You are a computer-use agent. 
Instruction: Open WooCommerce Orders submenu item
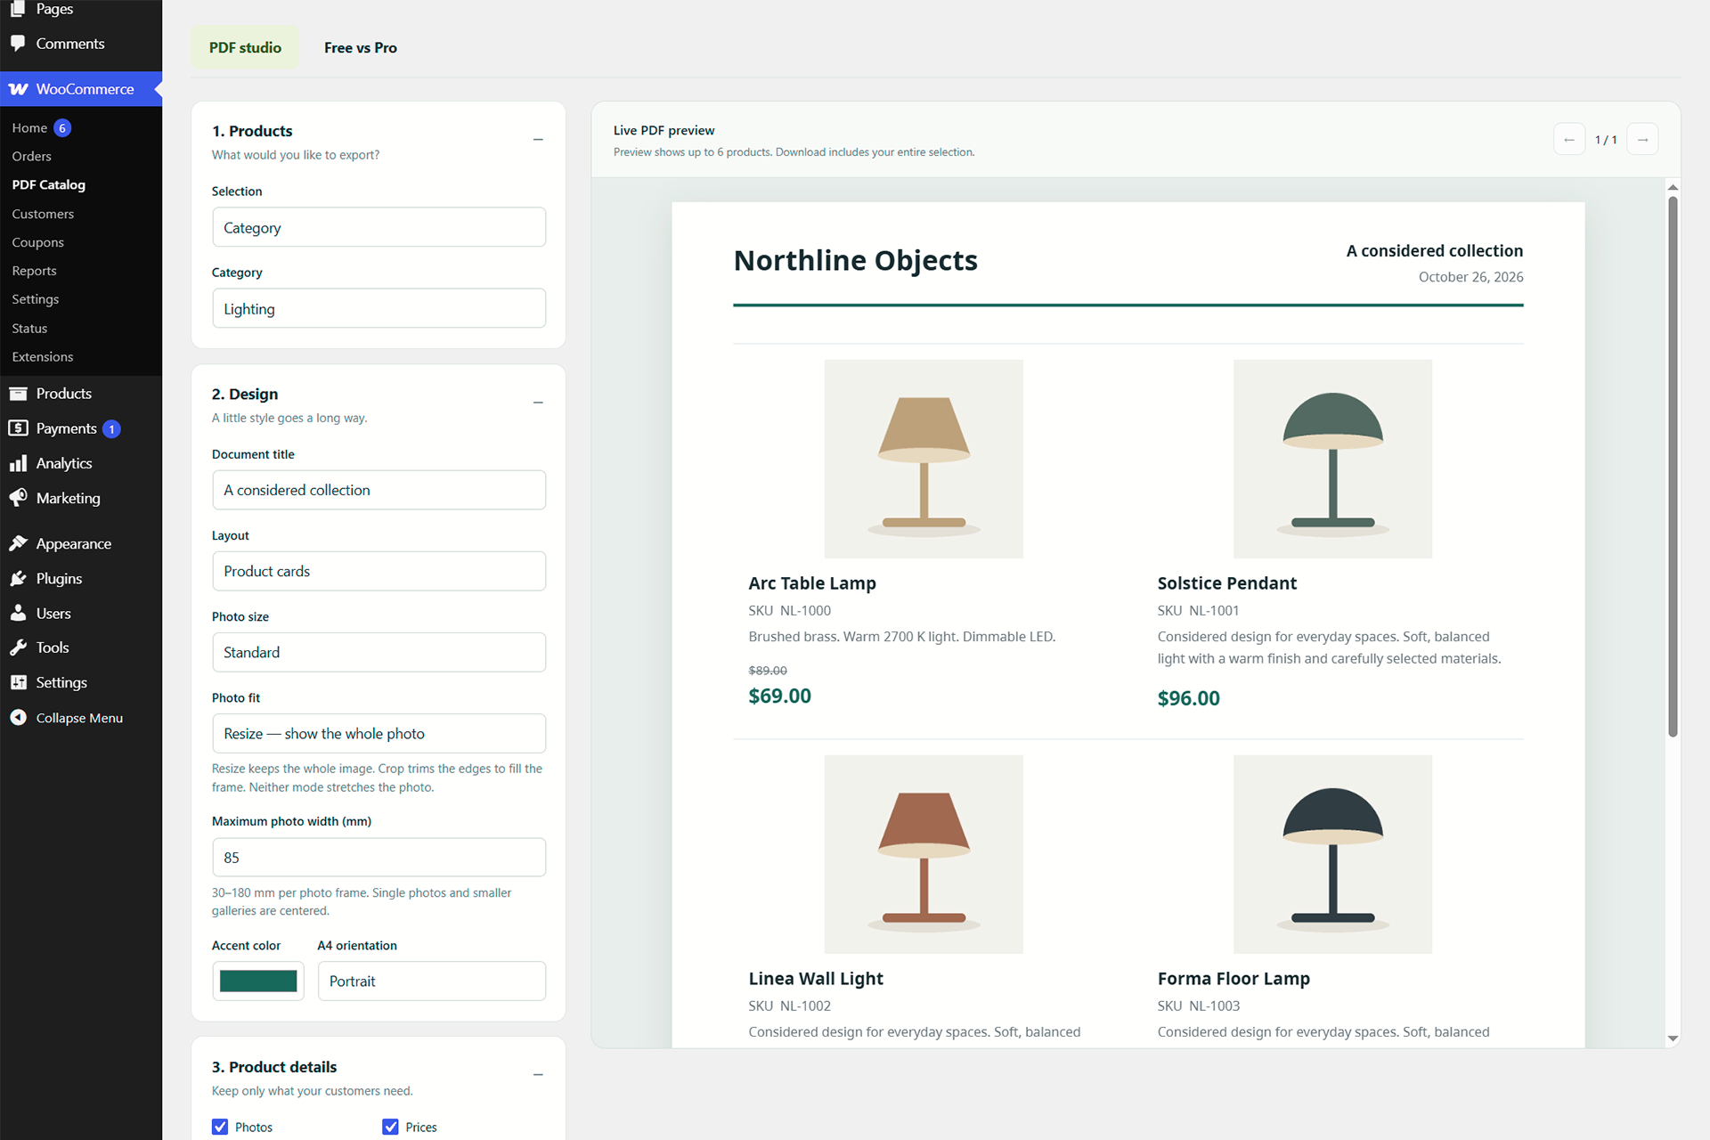point(32,156)
